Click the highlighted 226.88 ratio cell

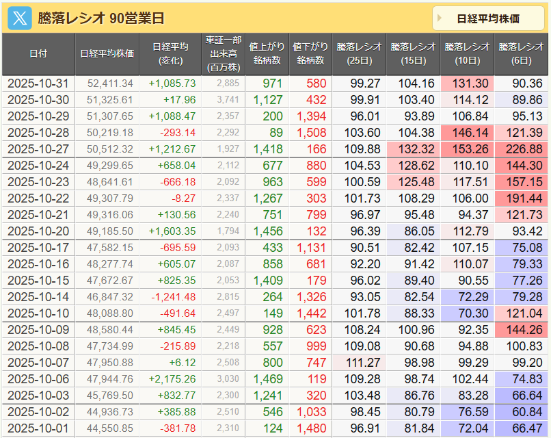[x=521, y=149]
